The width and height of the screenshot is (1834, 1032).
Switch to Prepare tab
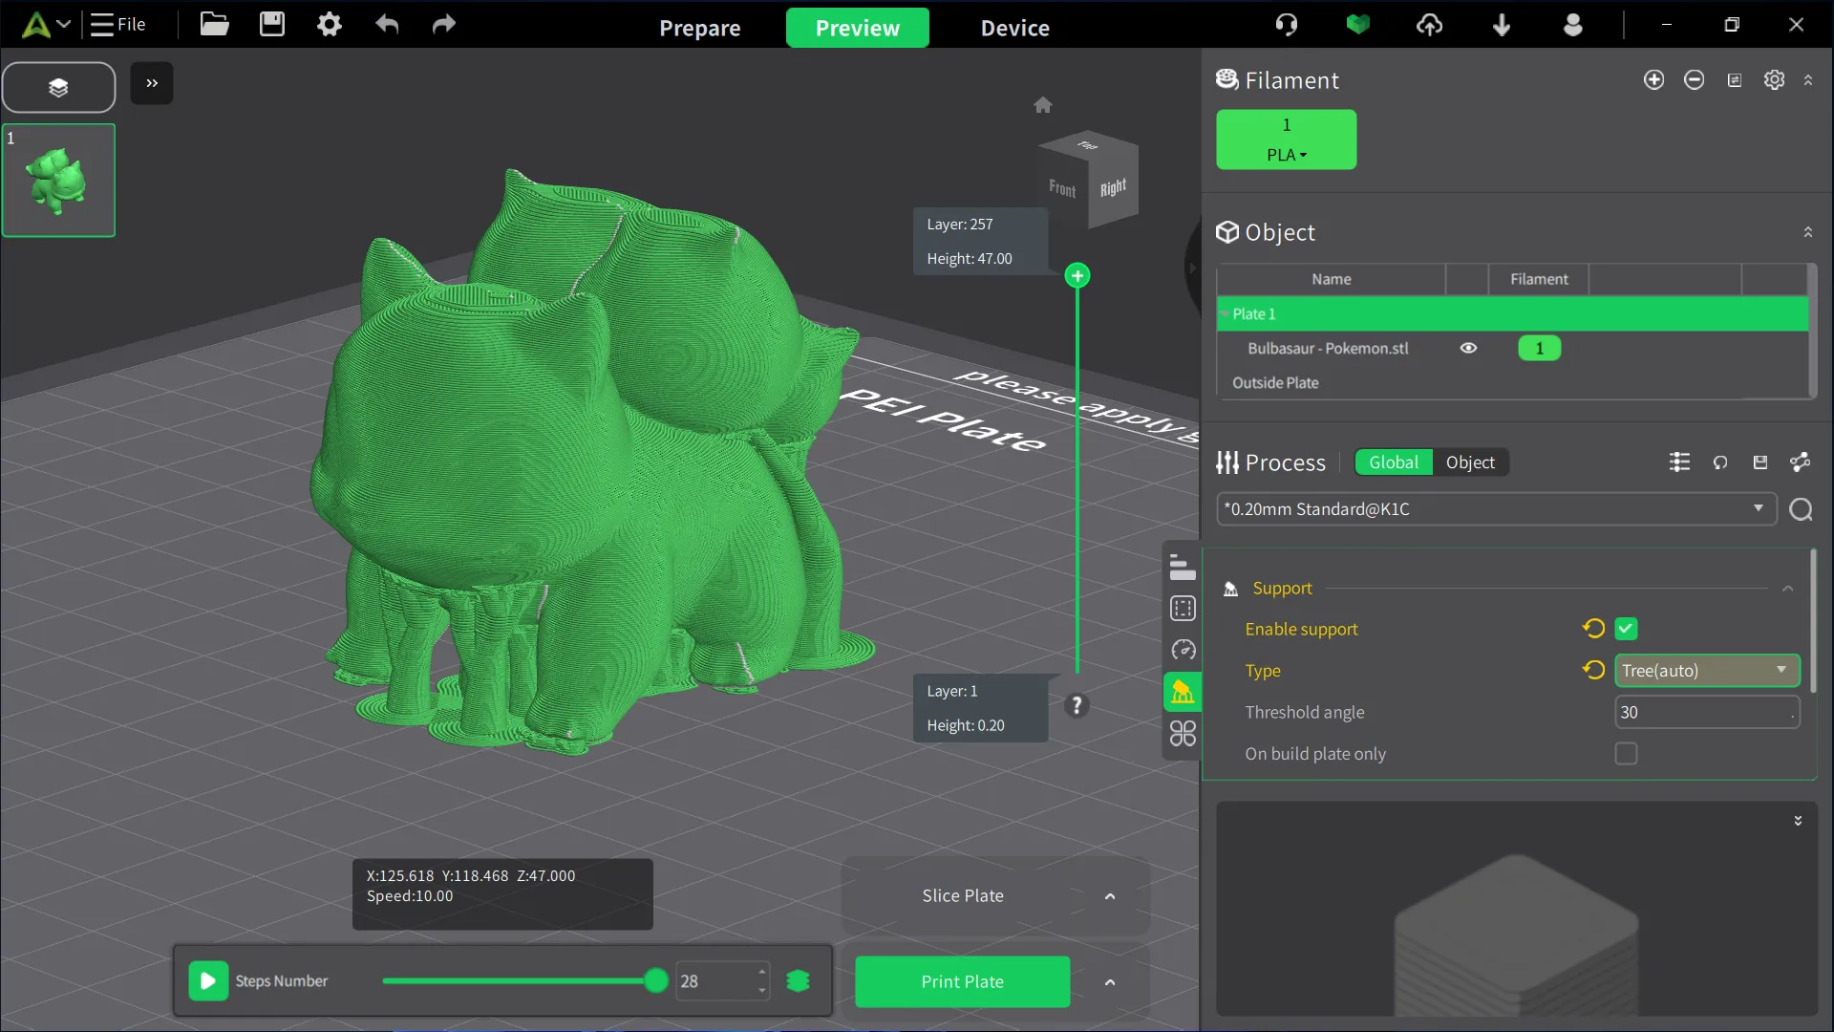(700, 28)
